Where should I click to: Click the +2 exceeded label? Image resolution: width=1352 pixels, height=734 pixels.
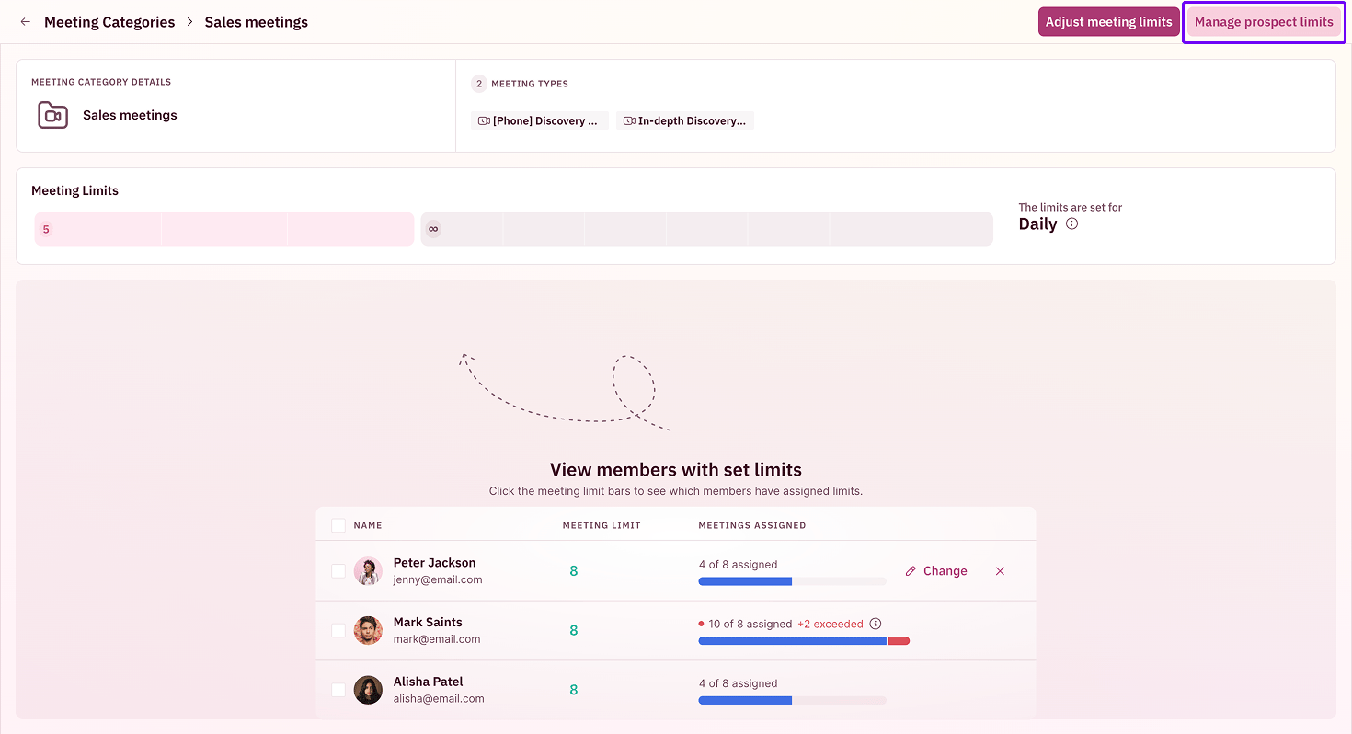tap(831, 624)
